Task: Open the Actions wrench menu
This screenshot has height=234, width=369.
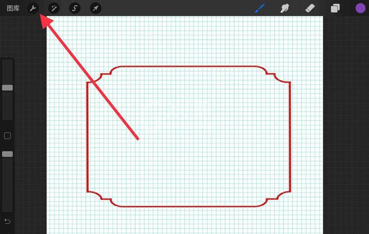Action: pos(33,8)
